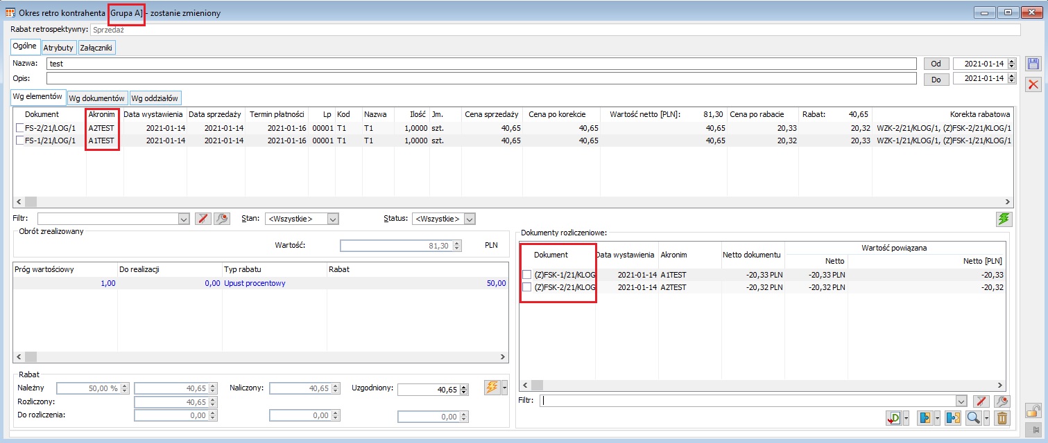This screenshot has width=1048, height=443.
Task: Click the second puzzle attach icon
Action: 952,418
